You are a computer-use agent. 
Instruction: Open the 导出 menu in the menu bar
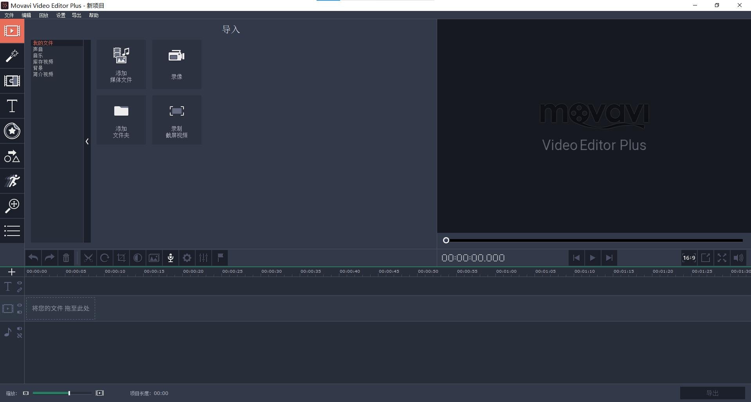tap(76, 15)
